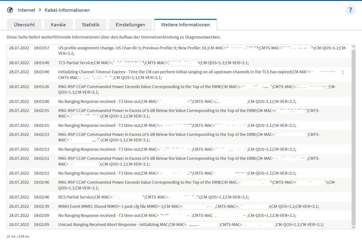Select the RCS Partial Service log entry
This screenshot has height=245, width=362.
(179, 197)
